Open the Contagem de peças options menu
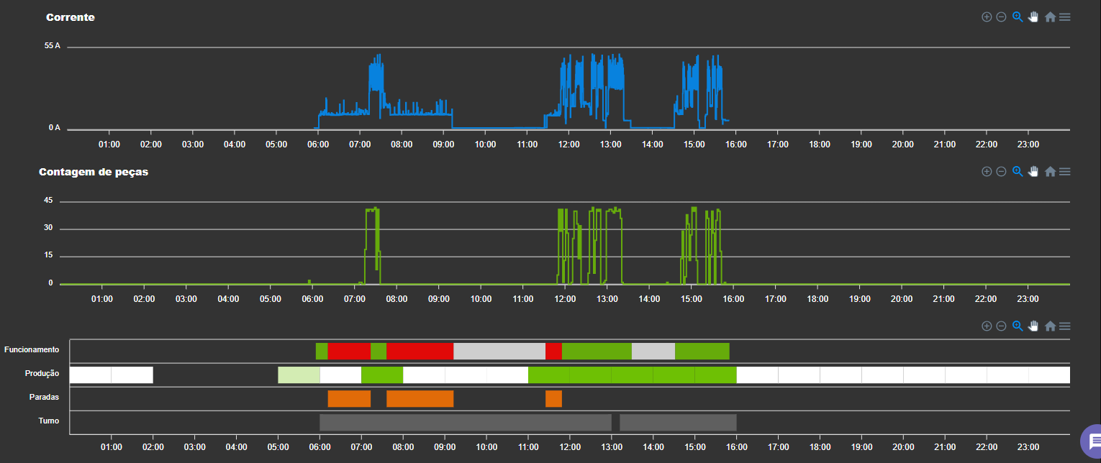 tap(1064, 171)
